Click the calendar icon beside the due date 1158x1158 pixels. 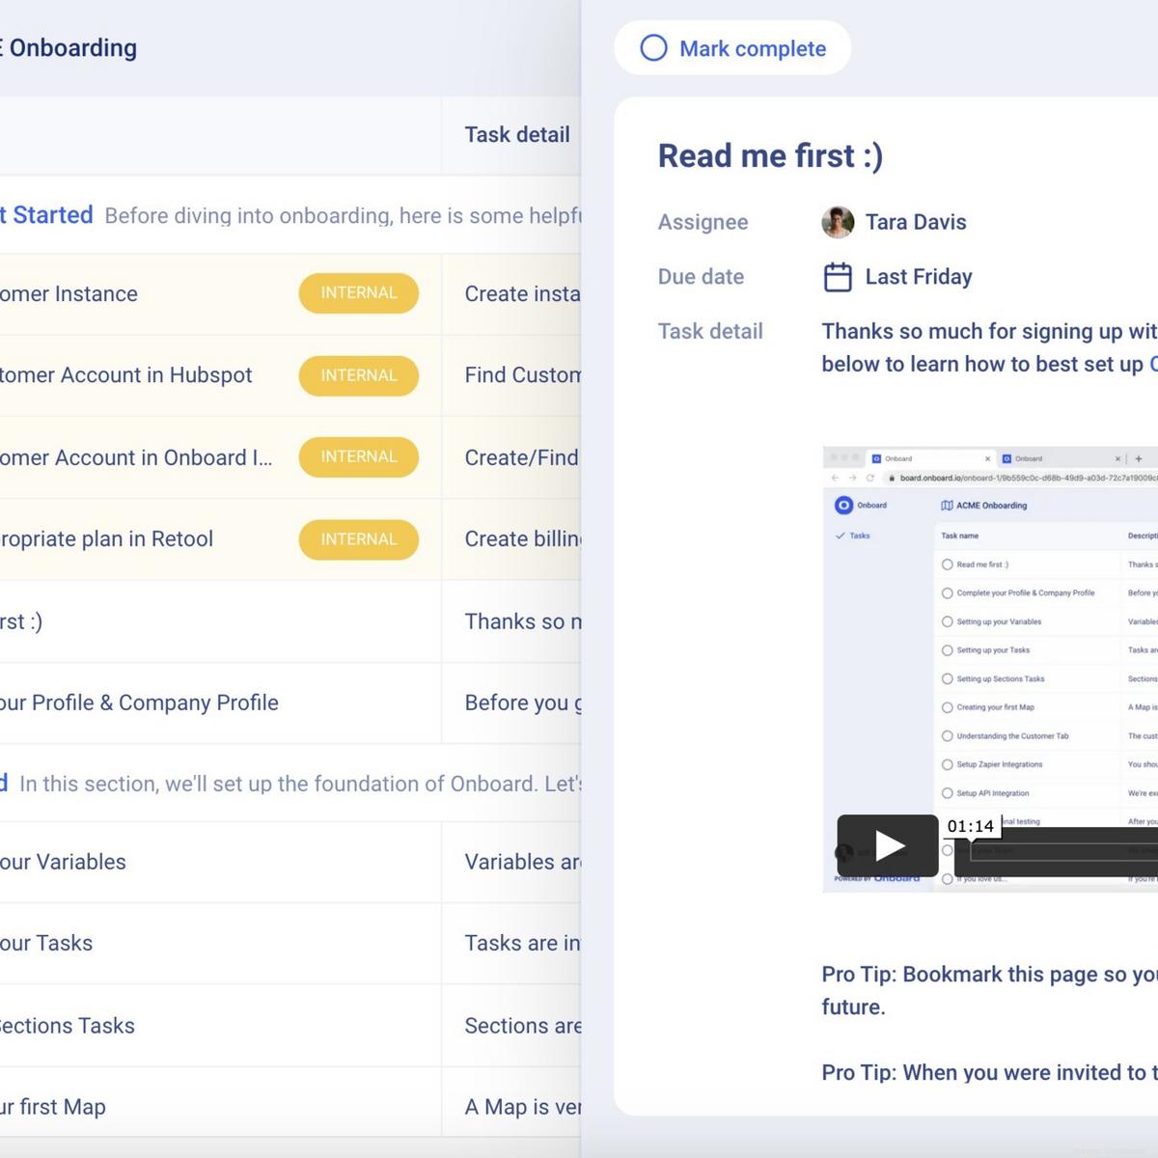coord(838,277)
